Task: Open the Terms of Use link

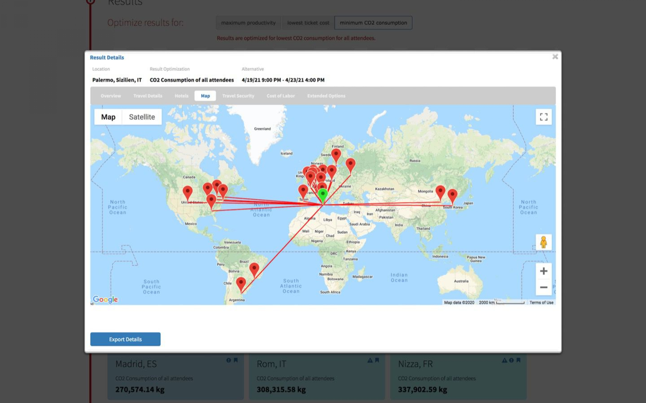Action: 541,302
